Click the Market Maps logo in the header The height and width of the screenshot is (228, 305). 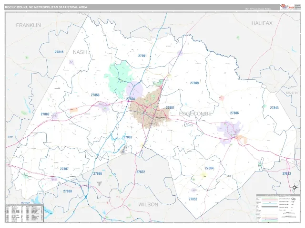tap(287, 7)
